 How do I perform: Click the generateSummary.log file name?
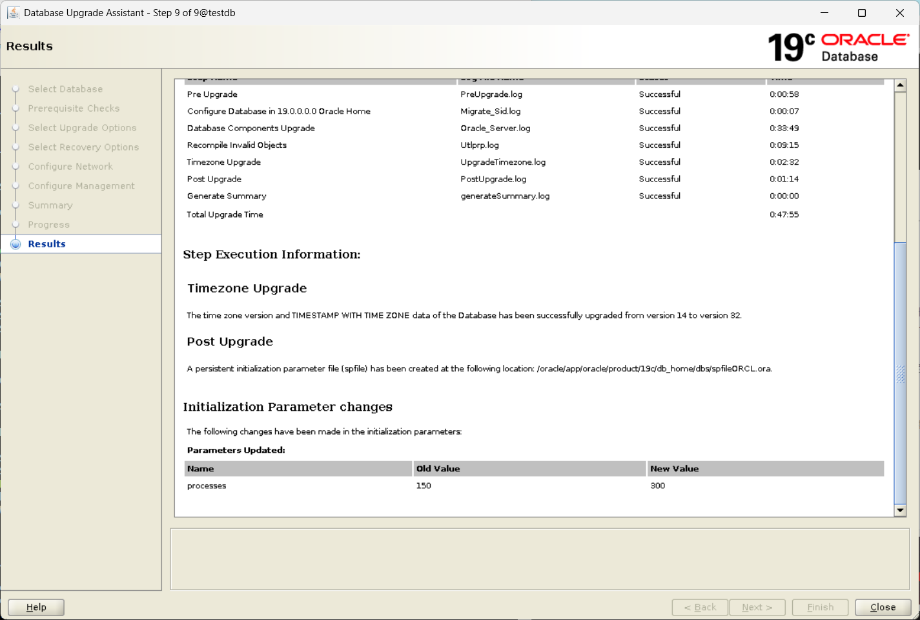click(505, 196)
